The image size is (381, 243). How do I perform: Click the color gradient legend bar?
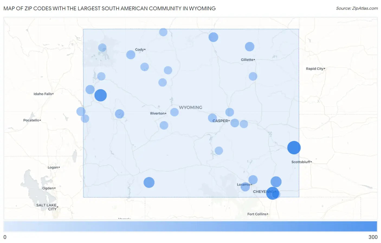(x=190, y=226)
